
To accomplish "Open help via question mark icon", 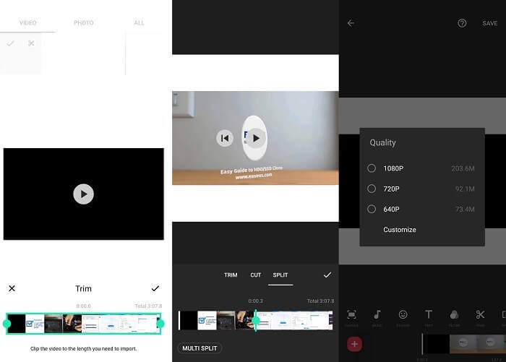I will [462, 23].
